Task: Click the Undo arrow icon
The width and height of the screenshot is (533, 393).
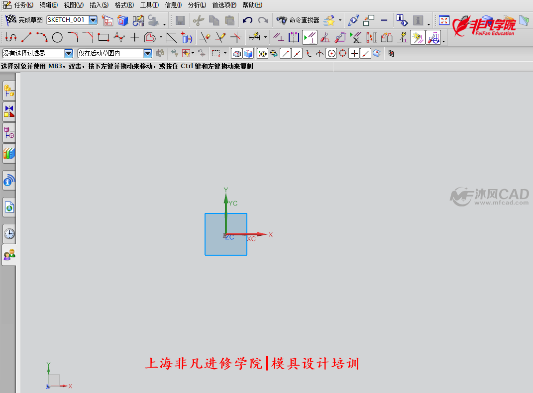Action: point(247,20)
